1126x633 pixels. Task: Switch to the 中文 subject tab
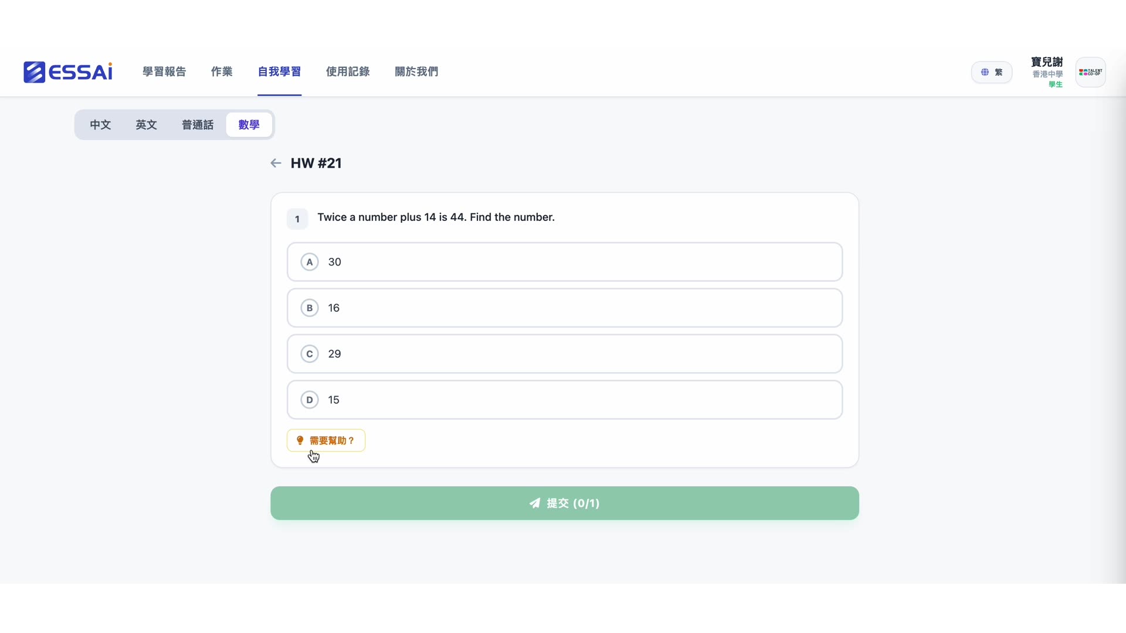[x=100, y=125]
